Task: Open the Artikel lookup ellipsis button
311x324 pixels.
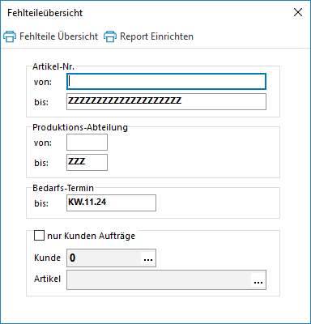Action: tap(258, 280)
